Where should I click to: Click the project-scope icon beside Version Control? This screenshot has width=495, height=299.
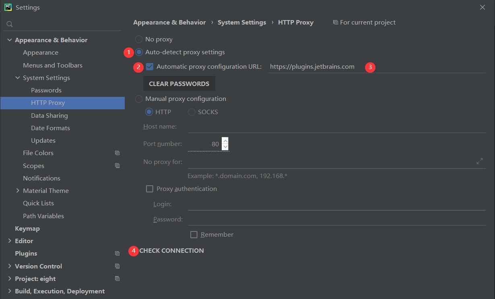tap(117, 266)
